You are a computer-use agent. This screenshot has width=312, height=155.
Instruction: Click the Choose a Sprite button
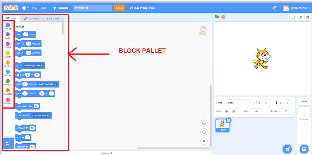coord(287,148)
